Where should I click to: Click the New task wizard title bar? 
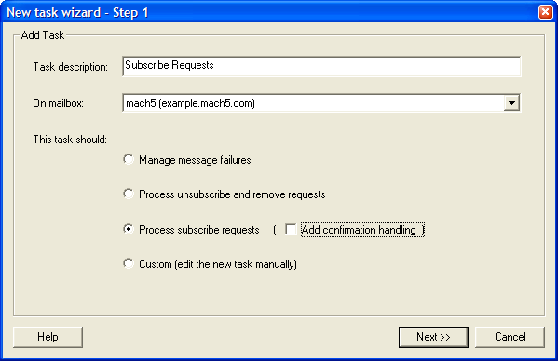point(270,12)
